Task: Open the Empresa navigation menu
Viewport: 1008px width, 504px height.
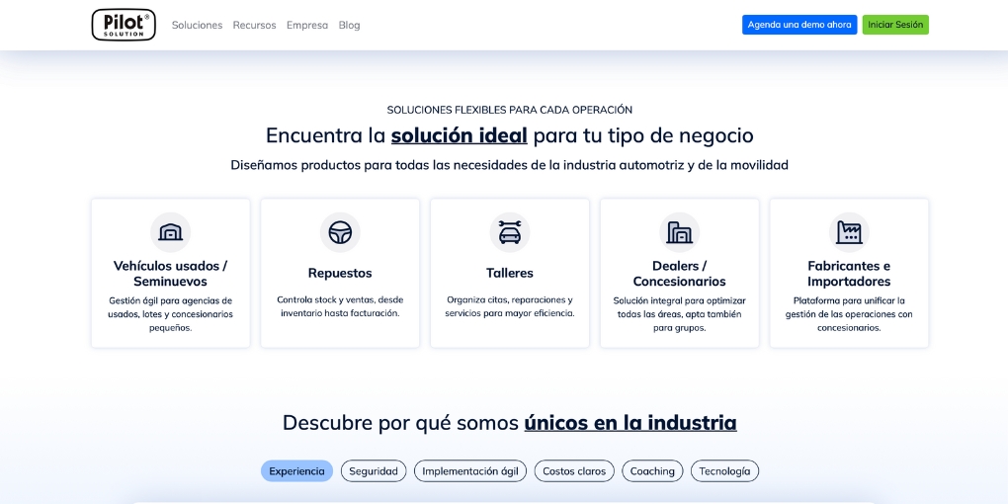Action: pos(307,25)
